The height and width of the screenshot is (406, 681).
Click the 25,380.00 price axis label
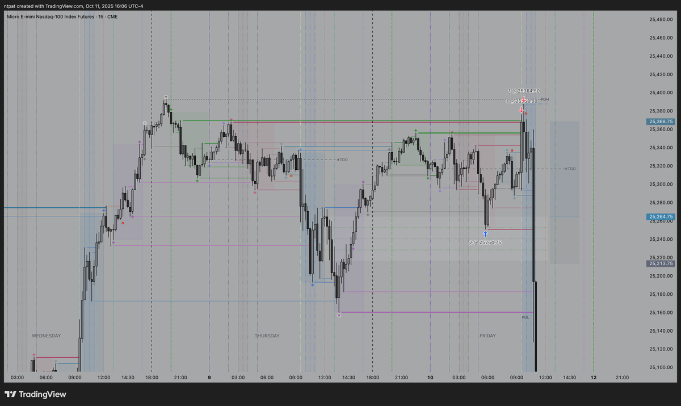661,111
